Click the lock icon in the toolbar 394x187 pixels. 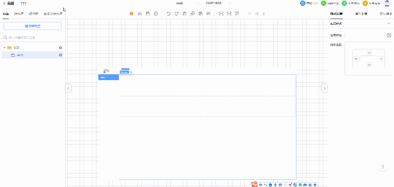coord(140,14)
